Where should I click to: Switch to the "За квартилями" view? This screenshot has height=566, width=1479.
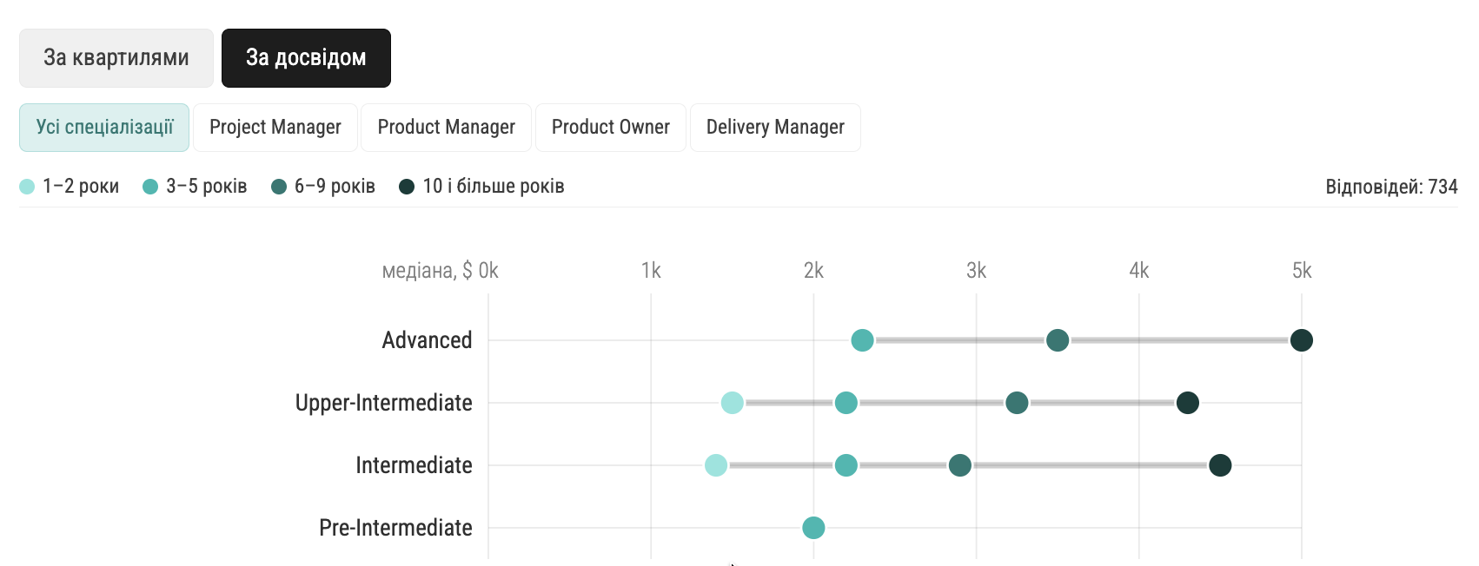click(116, 58)
